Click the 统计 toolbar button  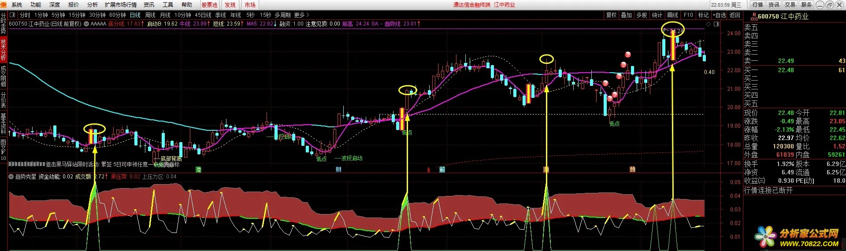(x=657, y=15)
